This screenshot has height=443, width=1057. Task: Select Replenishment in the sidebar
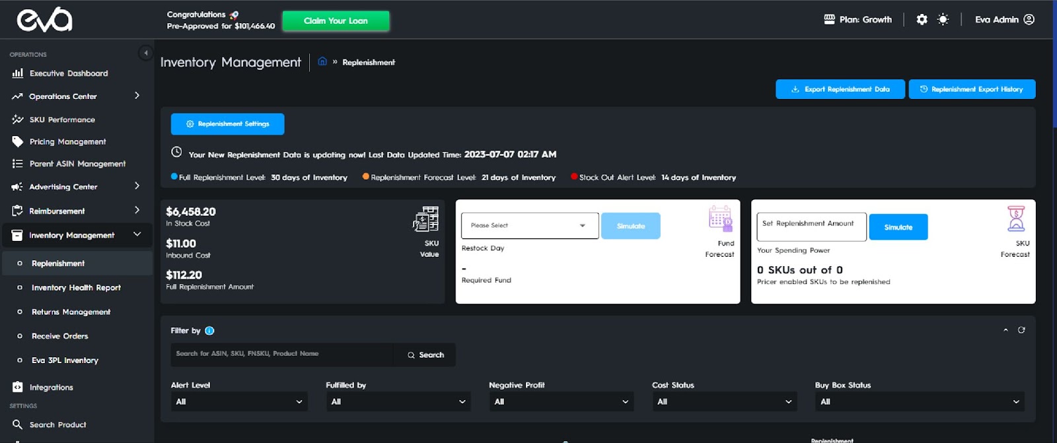pyautogui.click(x=77, y=263)
